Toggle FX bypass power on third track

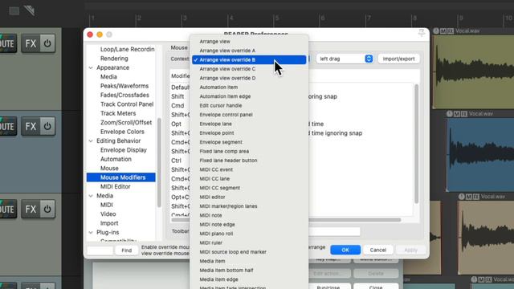(47, 209)
